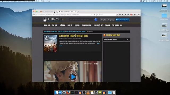This screenshot has width=170, height=95.
Task: Click the red adblock extension icon
Action: 131,15
